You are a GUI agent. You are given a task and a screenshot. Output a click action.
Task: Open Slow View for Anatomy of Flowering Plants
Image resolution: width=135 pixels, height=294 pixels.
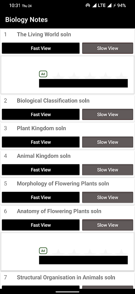click(x=108, y=225)
